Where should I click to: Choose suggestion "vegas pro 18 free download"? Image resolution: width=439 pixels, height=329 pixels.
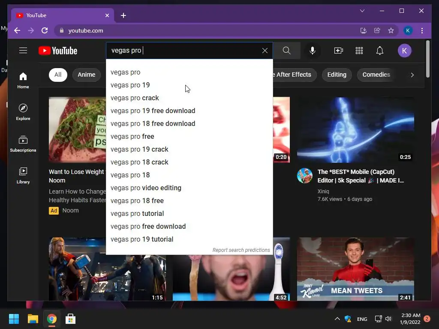point(189,124)
